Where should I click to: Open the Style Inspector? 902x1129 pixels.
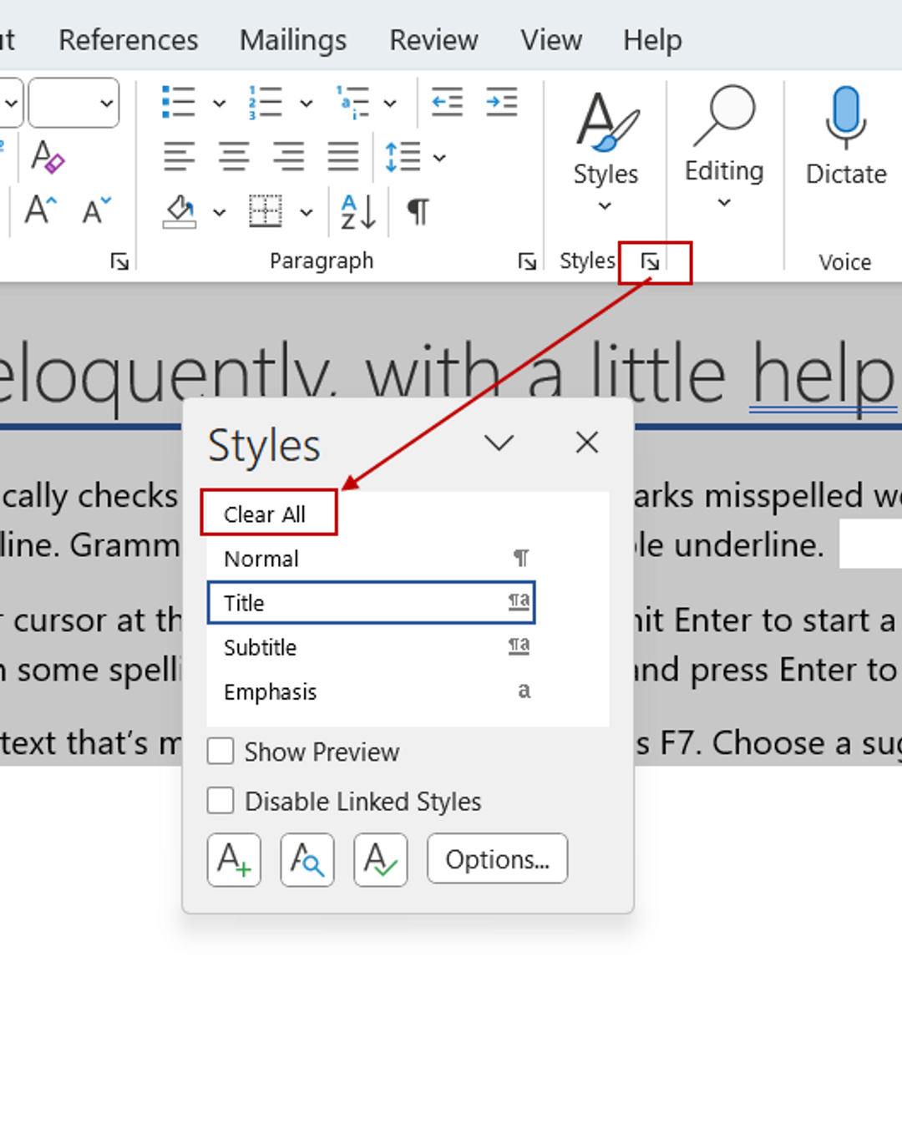(307, 858)
